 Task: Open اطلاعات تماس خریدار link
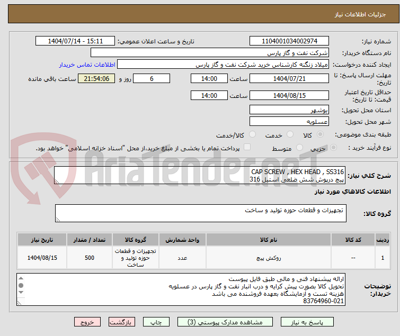click(87, 65)
